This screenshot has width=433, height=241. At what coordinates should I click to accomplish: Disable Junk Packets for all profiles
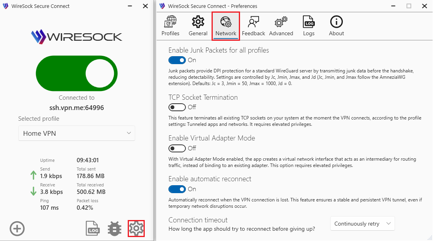click(177, 60)
